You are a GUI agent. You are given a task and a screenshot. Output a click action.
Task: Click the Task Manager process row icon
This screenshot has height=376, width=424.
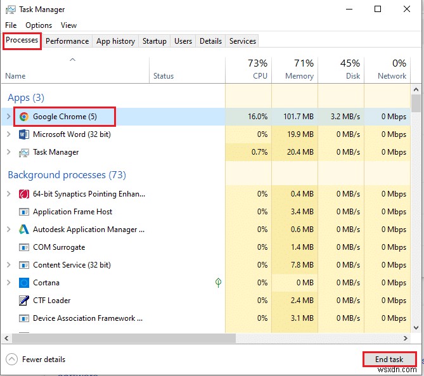[24, 152]
